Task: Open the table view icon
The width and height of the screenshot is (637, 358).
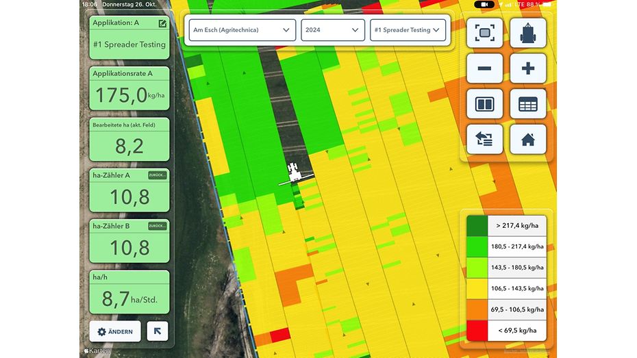Action: (x=527, y=104)
